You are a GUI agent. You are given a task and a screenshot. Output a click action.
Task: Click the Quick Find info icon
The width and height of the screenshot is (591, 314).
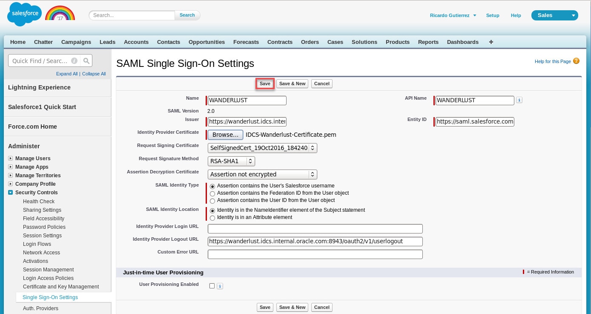click(x=75, y=61)
